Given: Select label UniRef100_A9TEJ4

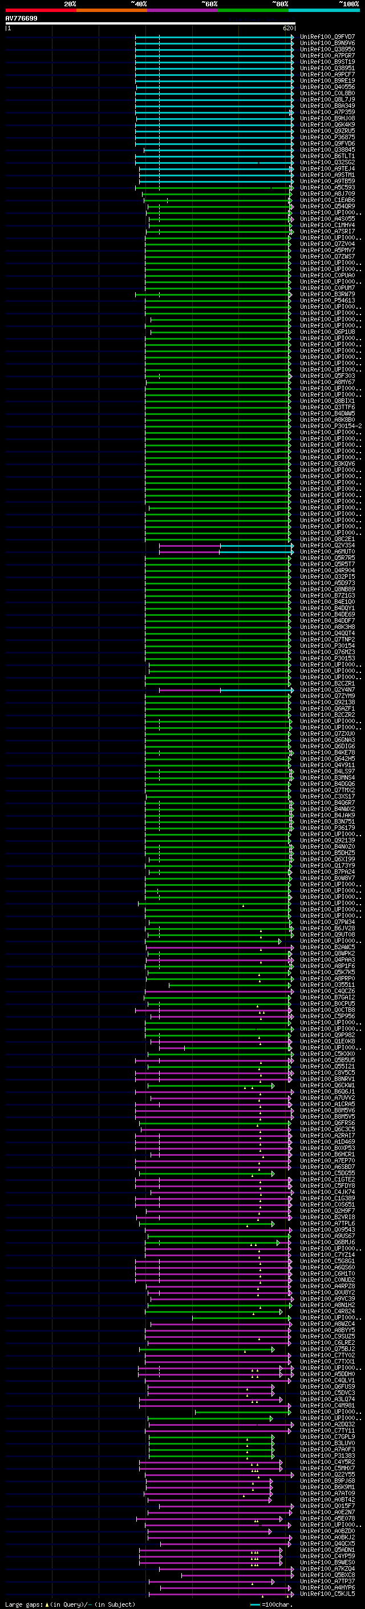Looking at the screenshot, I should [327, 168].
